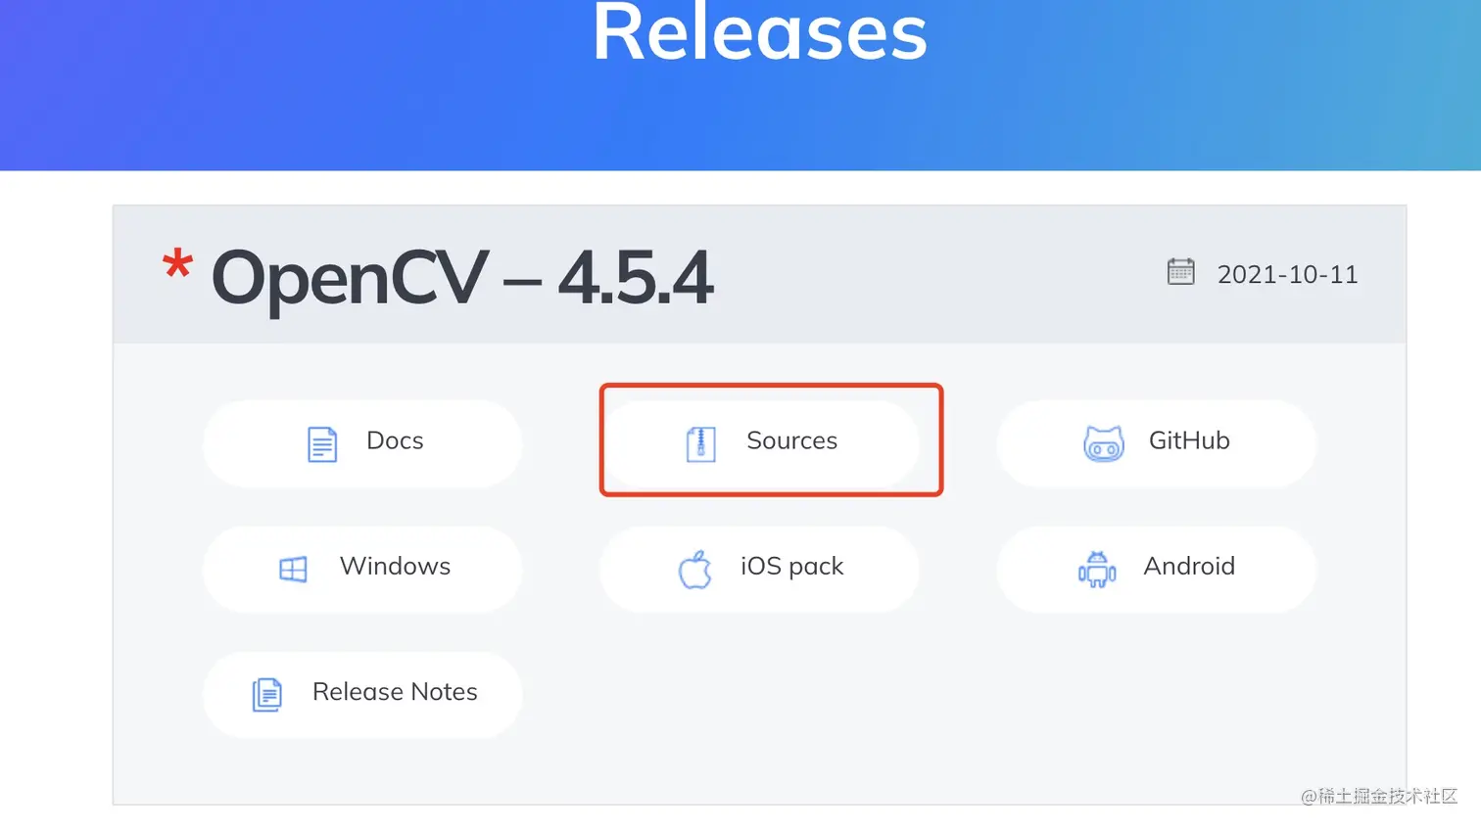The image size is (1481, 829).
Task: Open the Release Notes link text
Action: pos(395,691)
